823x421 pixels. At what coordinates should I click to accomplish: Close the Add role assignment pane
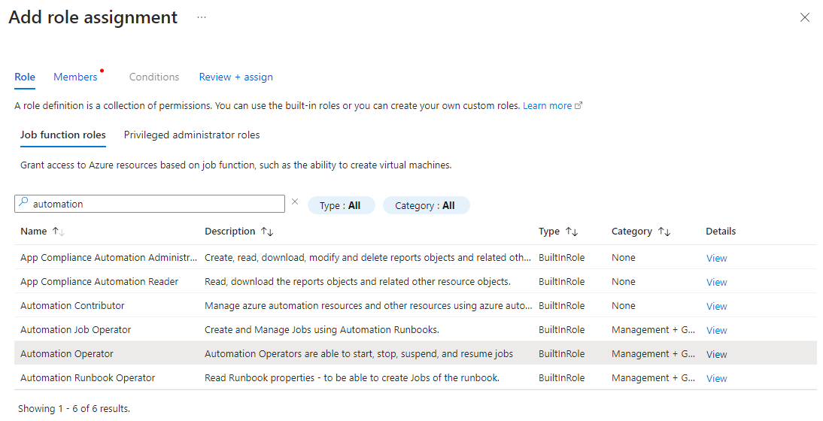[804, 17]
